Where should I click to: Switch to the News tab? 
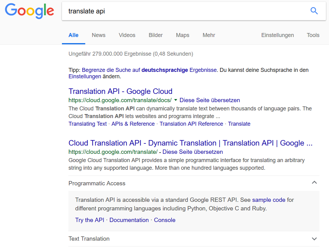[98, 35]
